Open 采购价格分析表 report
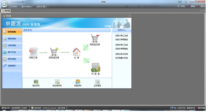 (121, 54)
